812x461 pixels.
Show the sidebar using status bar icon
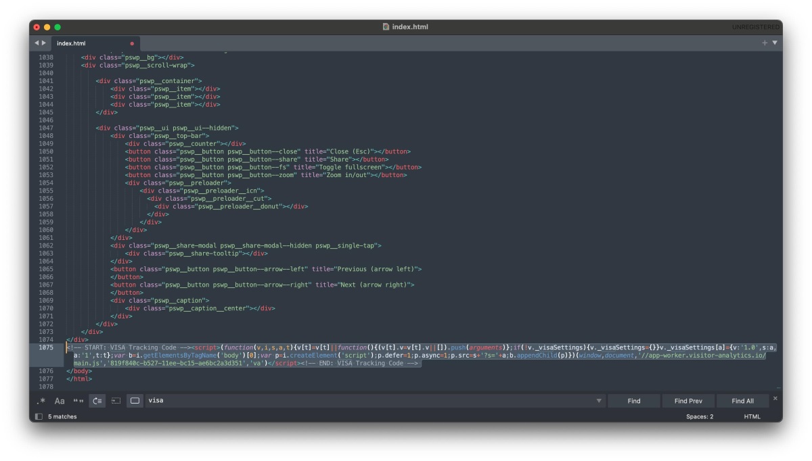(39, 417)
